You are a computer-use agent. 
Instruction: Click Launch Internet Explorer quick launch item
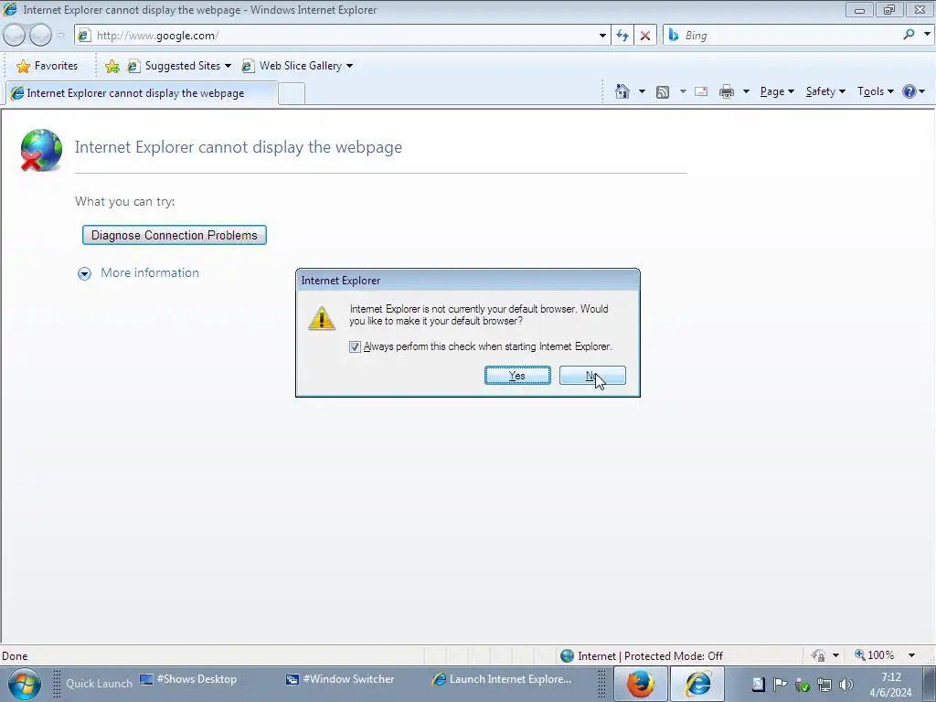pyautogui.click(x=502, y=679)
